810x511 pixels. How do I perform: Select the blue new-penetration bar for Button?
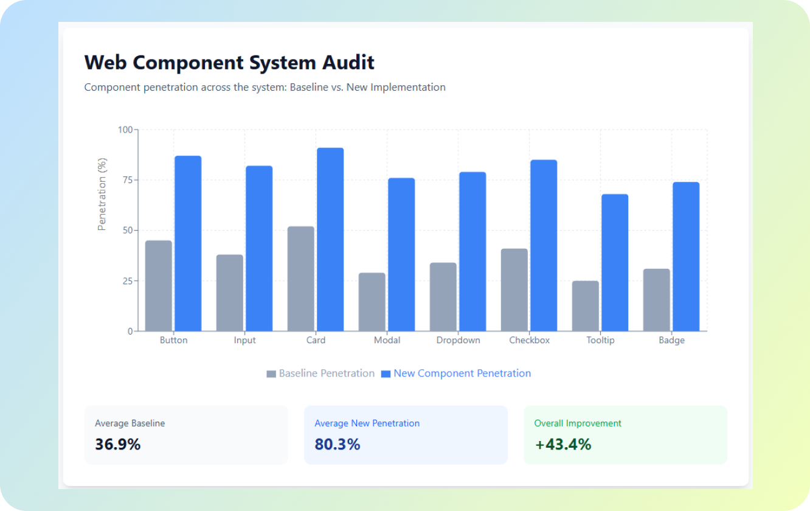tap(188, 243)
